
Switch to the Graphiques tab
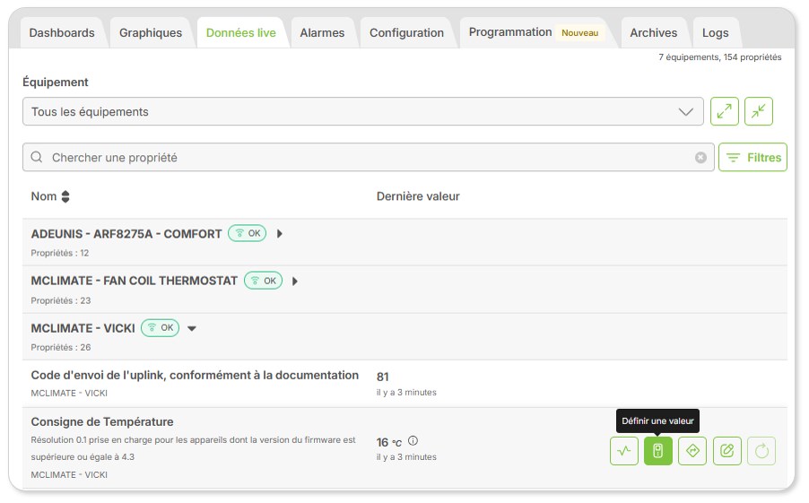tap(151, 32)
